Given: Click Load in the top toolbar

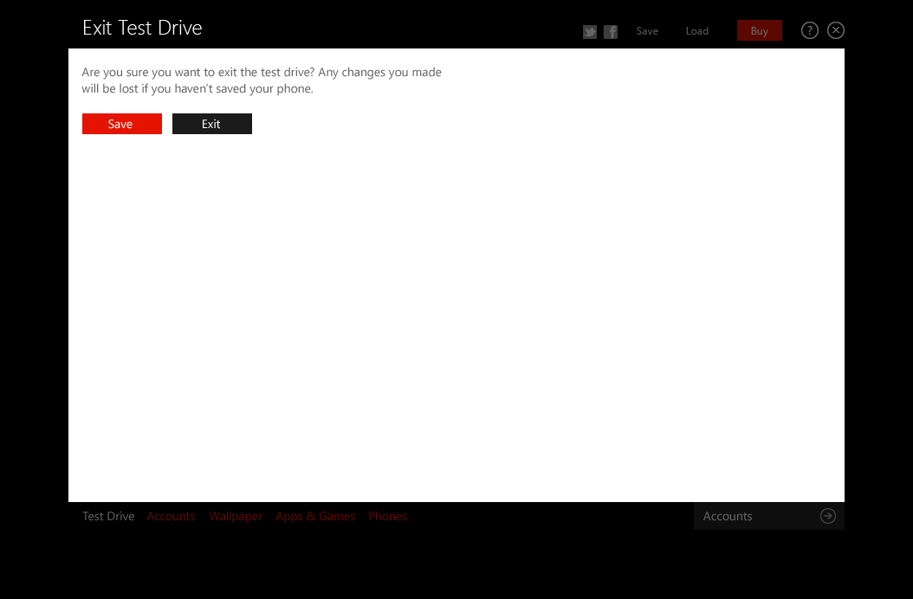Looking at the screenshot, I should coord(697,31).
